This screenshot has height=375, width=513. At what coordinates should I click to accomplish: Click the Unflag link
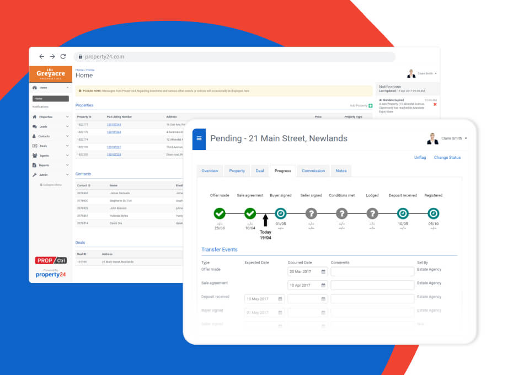click(x=420, y=158)
